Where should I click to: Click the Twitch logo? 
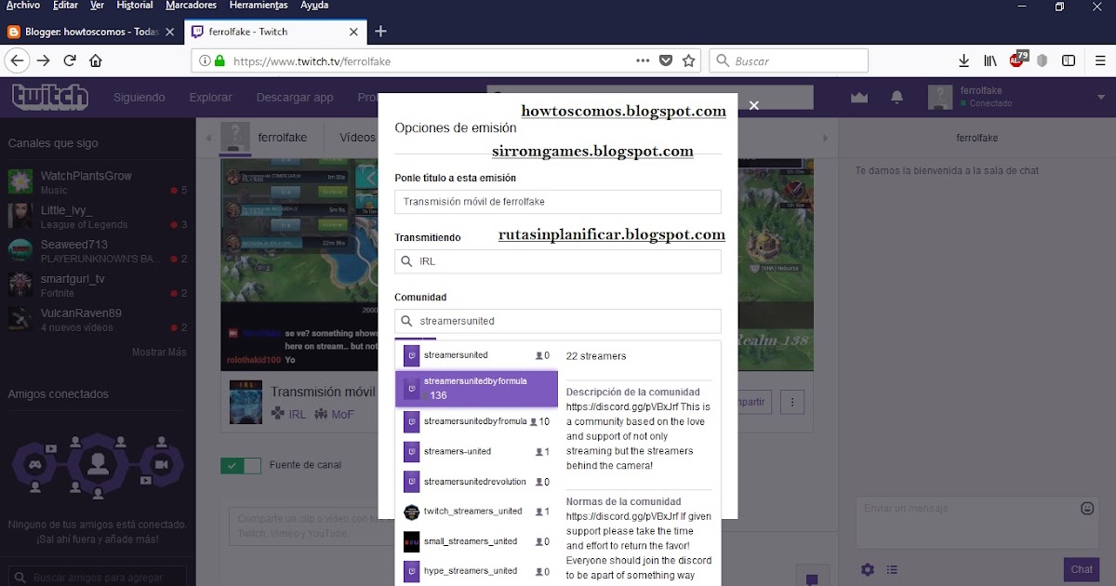pyautogui.click(x=48, y=96)
